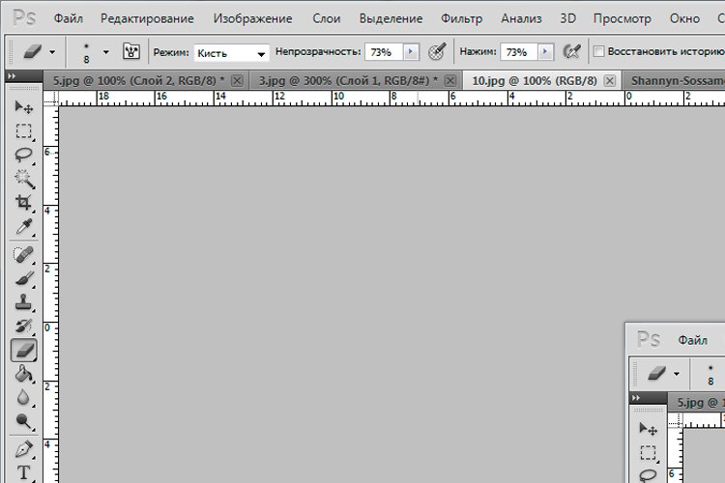Screen dimensions: 725x483
Task: Select the Eyedropper tool
Action: pyautogui.click(x=23, y=226)
